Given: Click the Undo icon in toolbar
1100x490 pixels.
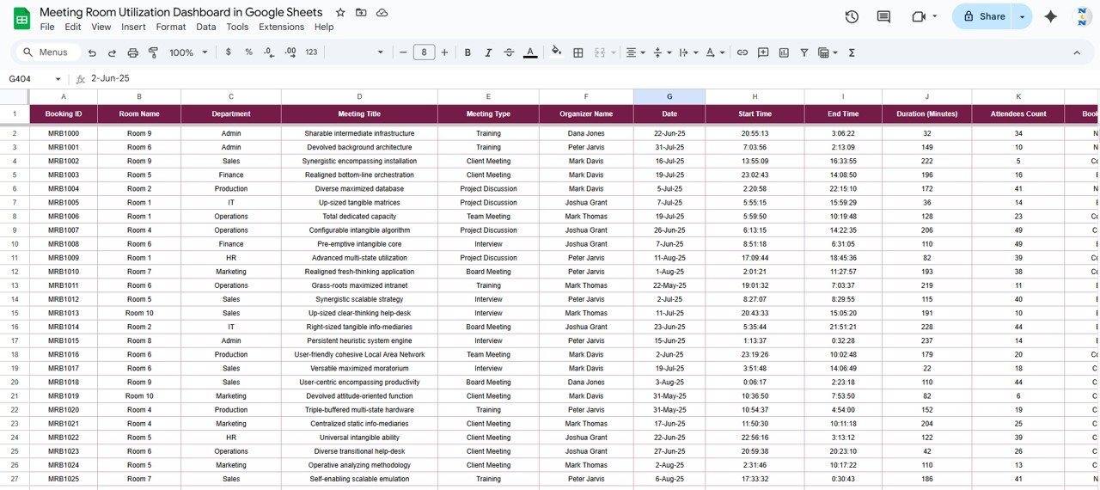Looking at the screenshot, I should [92, 52].
